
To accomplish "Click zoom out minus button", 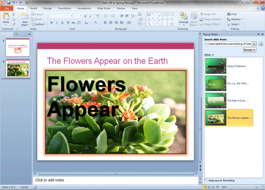I will [x=230, y=187].
